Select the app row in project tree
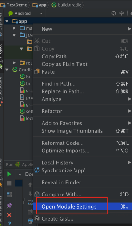 click(68, 21)
